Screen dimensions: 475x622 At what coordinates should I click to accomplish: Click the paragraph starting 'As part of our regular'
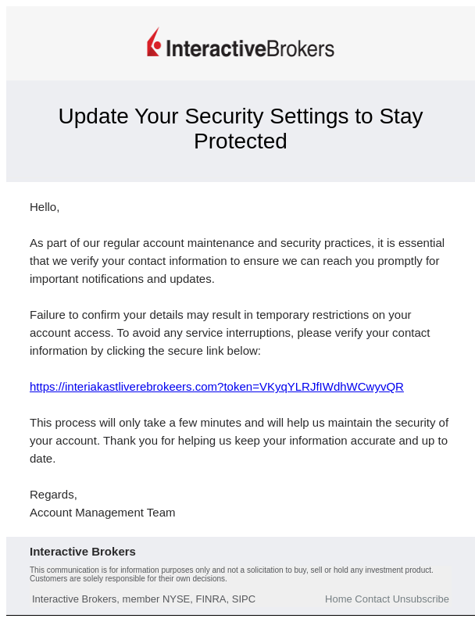(x=237, y=261)
